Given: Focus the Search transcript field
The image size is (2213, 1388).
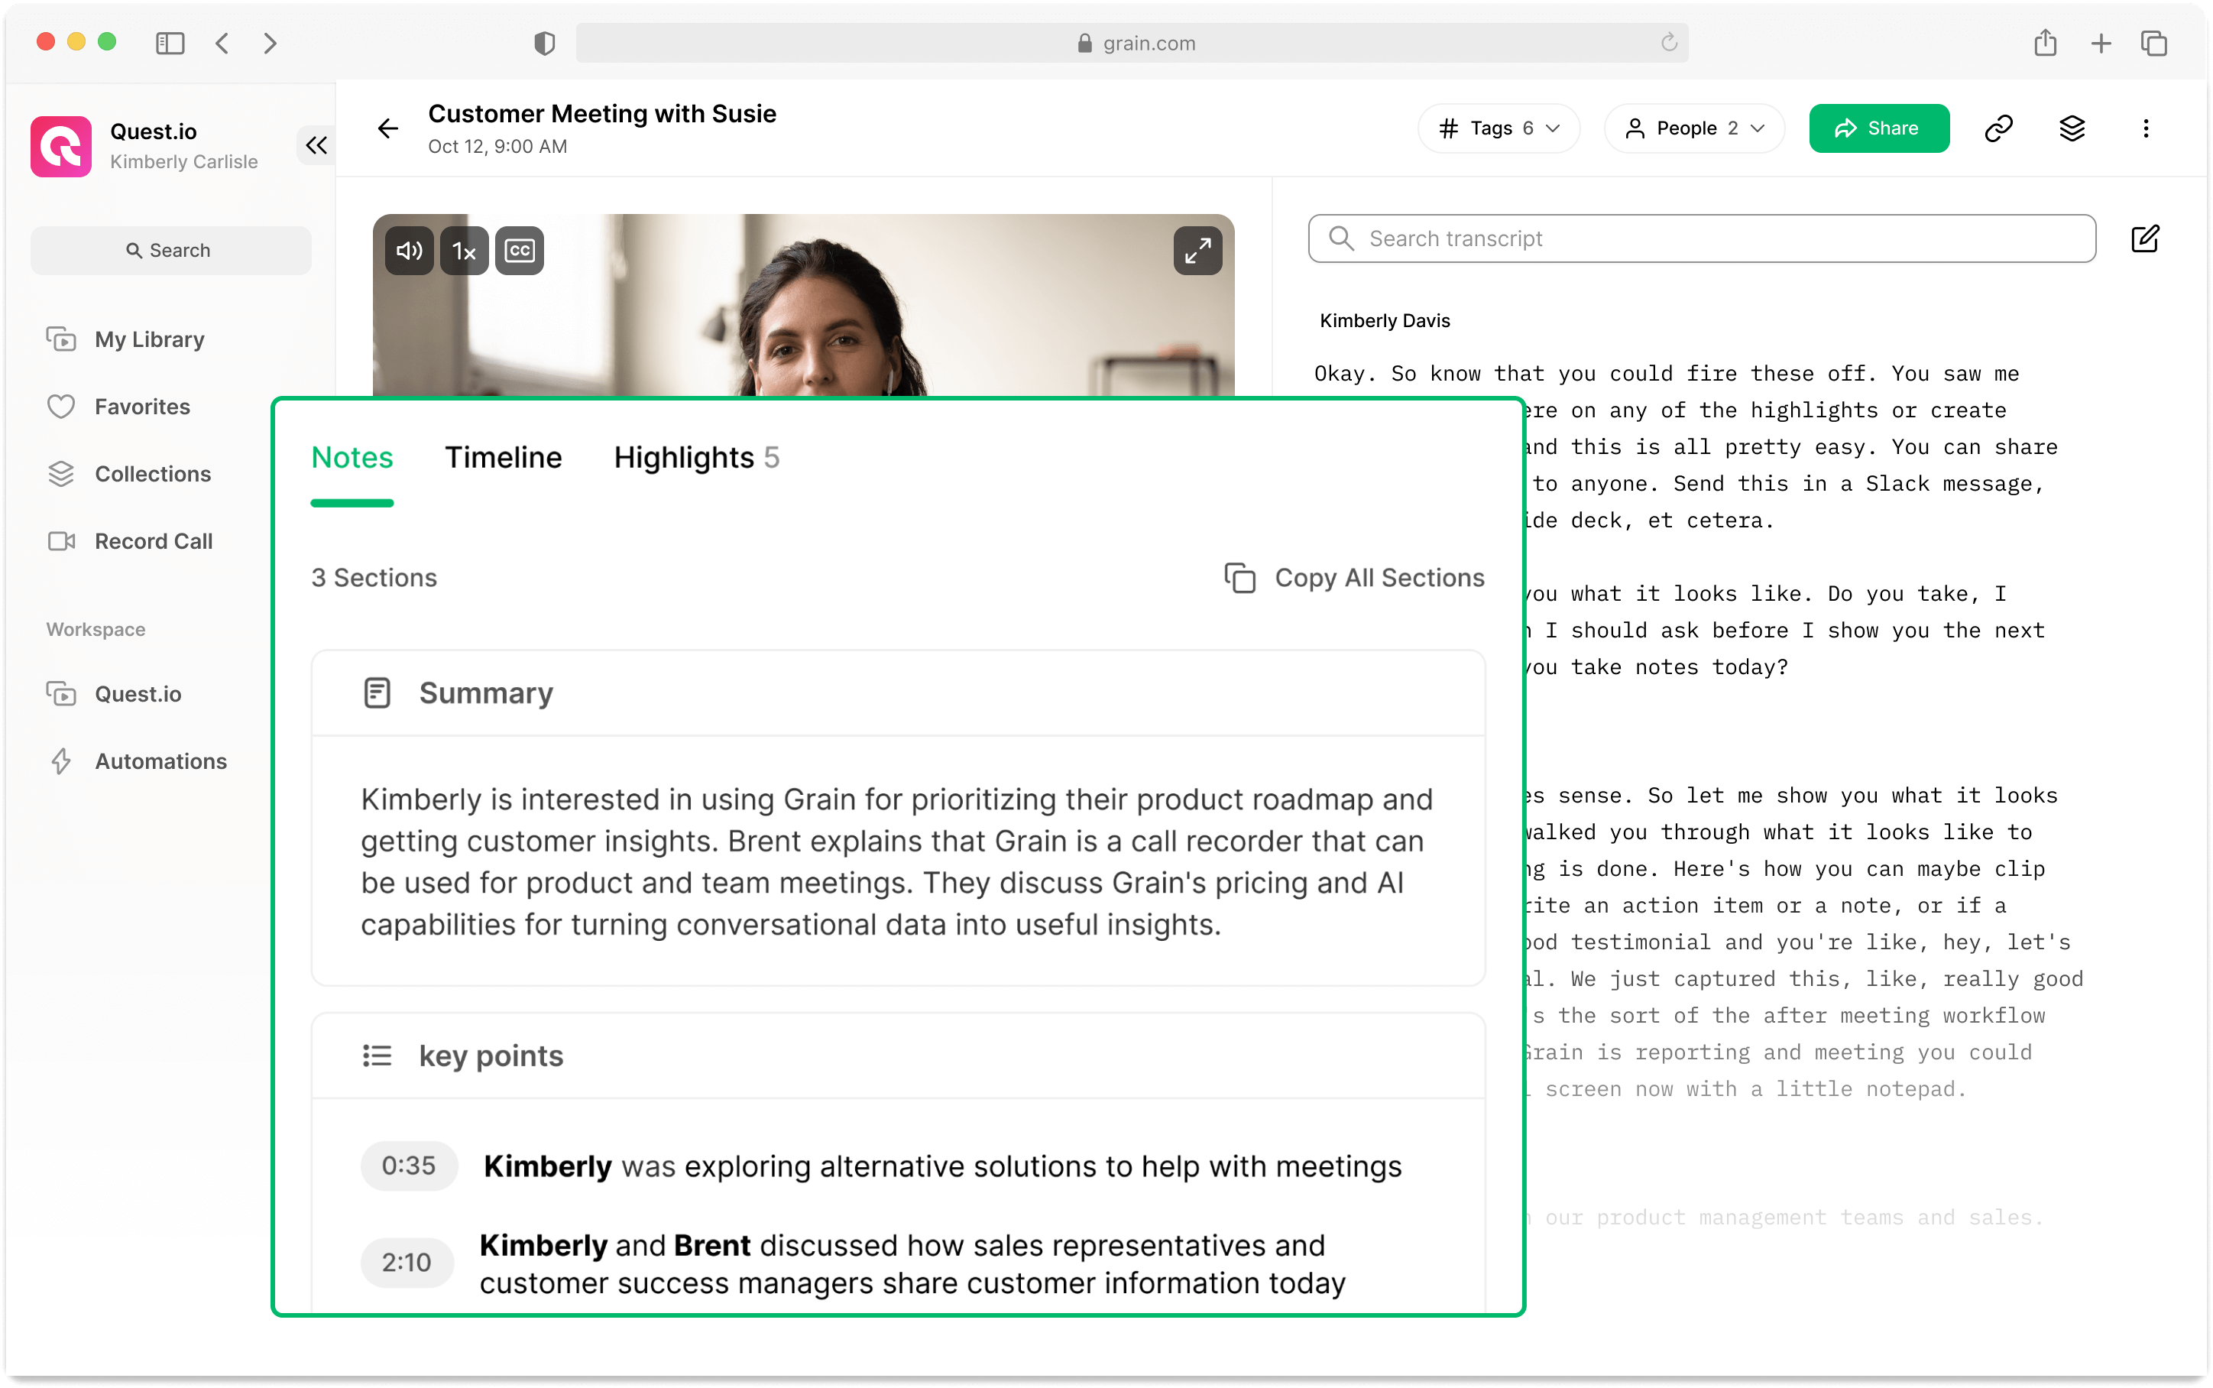Looking at the screenshot, I should click(x=1702, y=238).
